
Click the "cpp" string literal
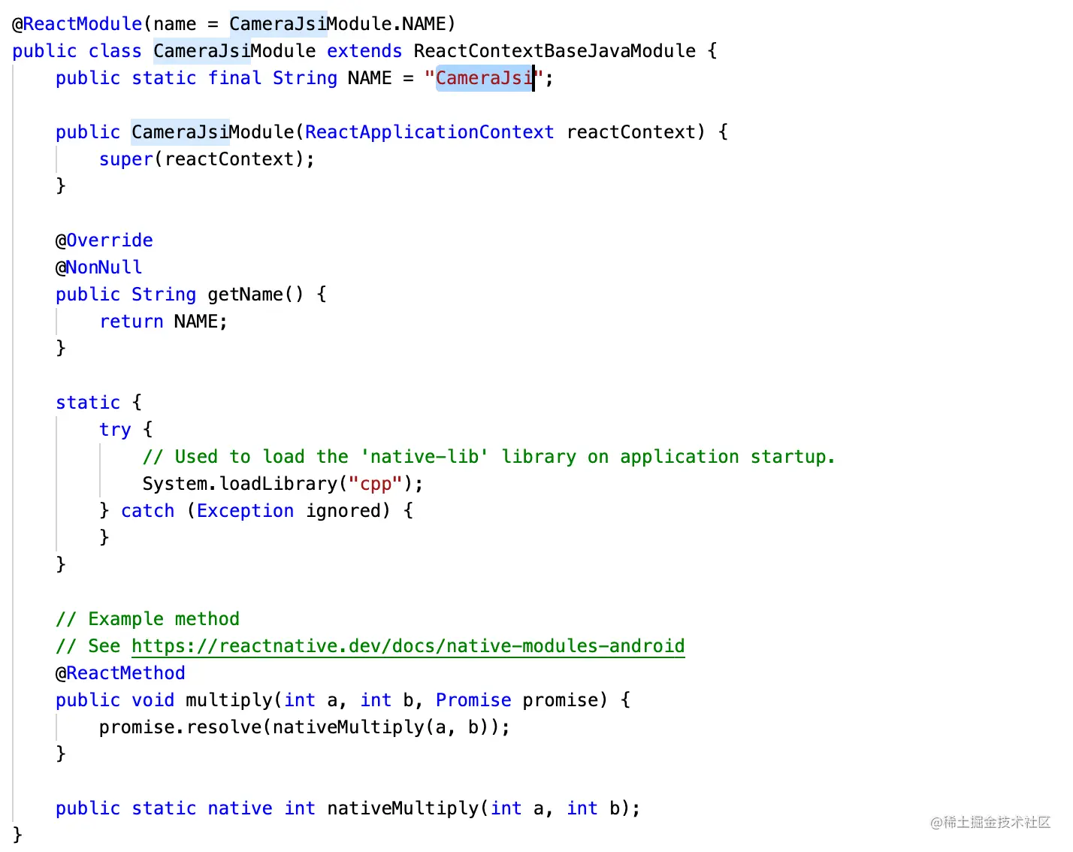(376, 484)
